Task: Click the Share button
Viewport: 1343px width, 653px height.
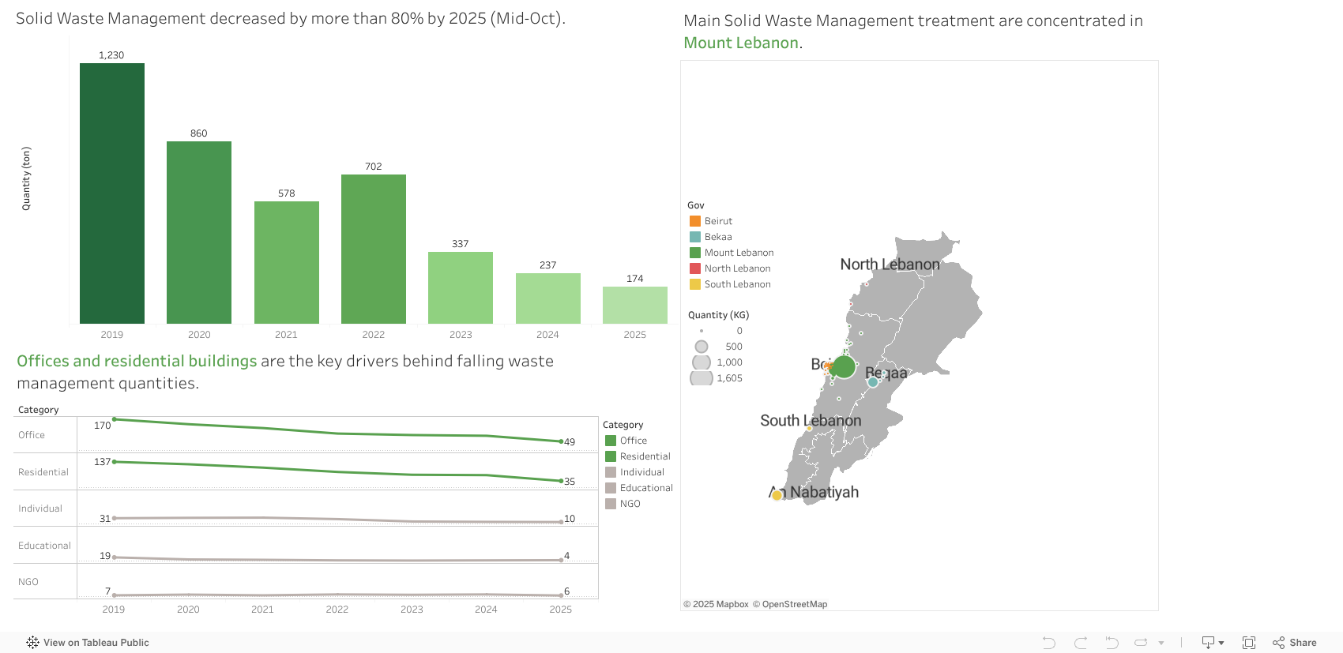Action: pyautogui.click(x=1295, y=643)
